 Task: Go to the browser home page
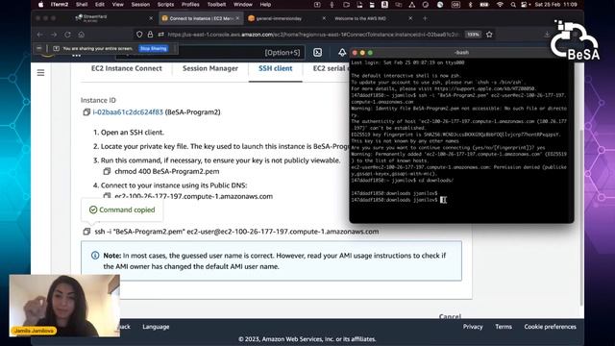(x=81, y=35)
